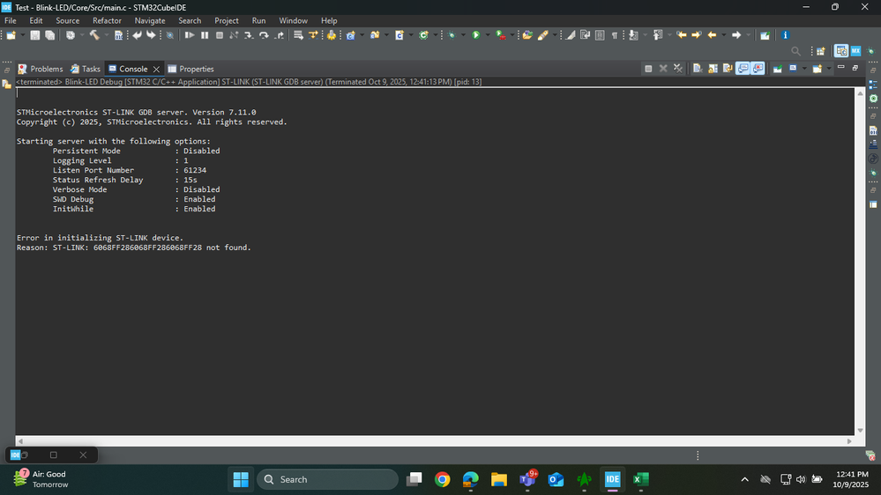881x495 pixels.
Task: Click the Step Over icon
Action: pyautogui.click(x=264, y=35)
